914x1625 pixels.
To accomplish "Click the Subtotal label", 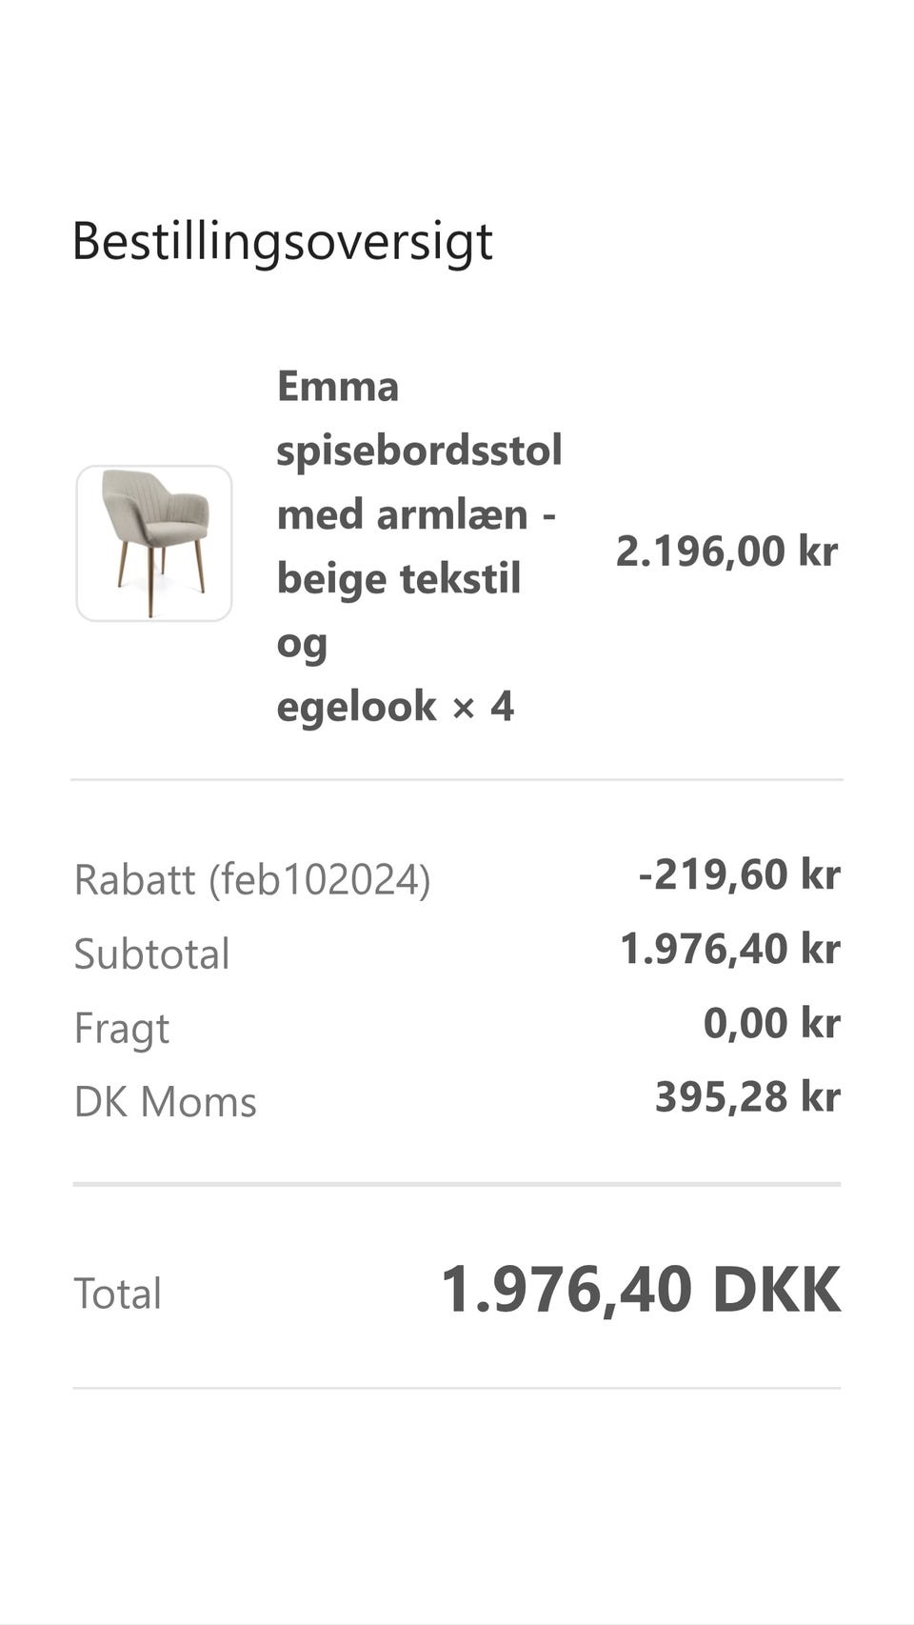I will [x=152, y=953].
